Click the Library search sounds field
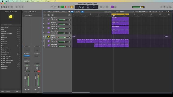 pos(11,25)
